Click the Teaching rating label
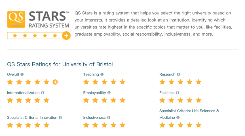245x136 pixels. [91, 74]
